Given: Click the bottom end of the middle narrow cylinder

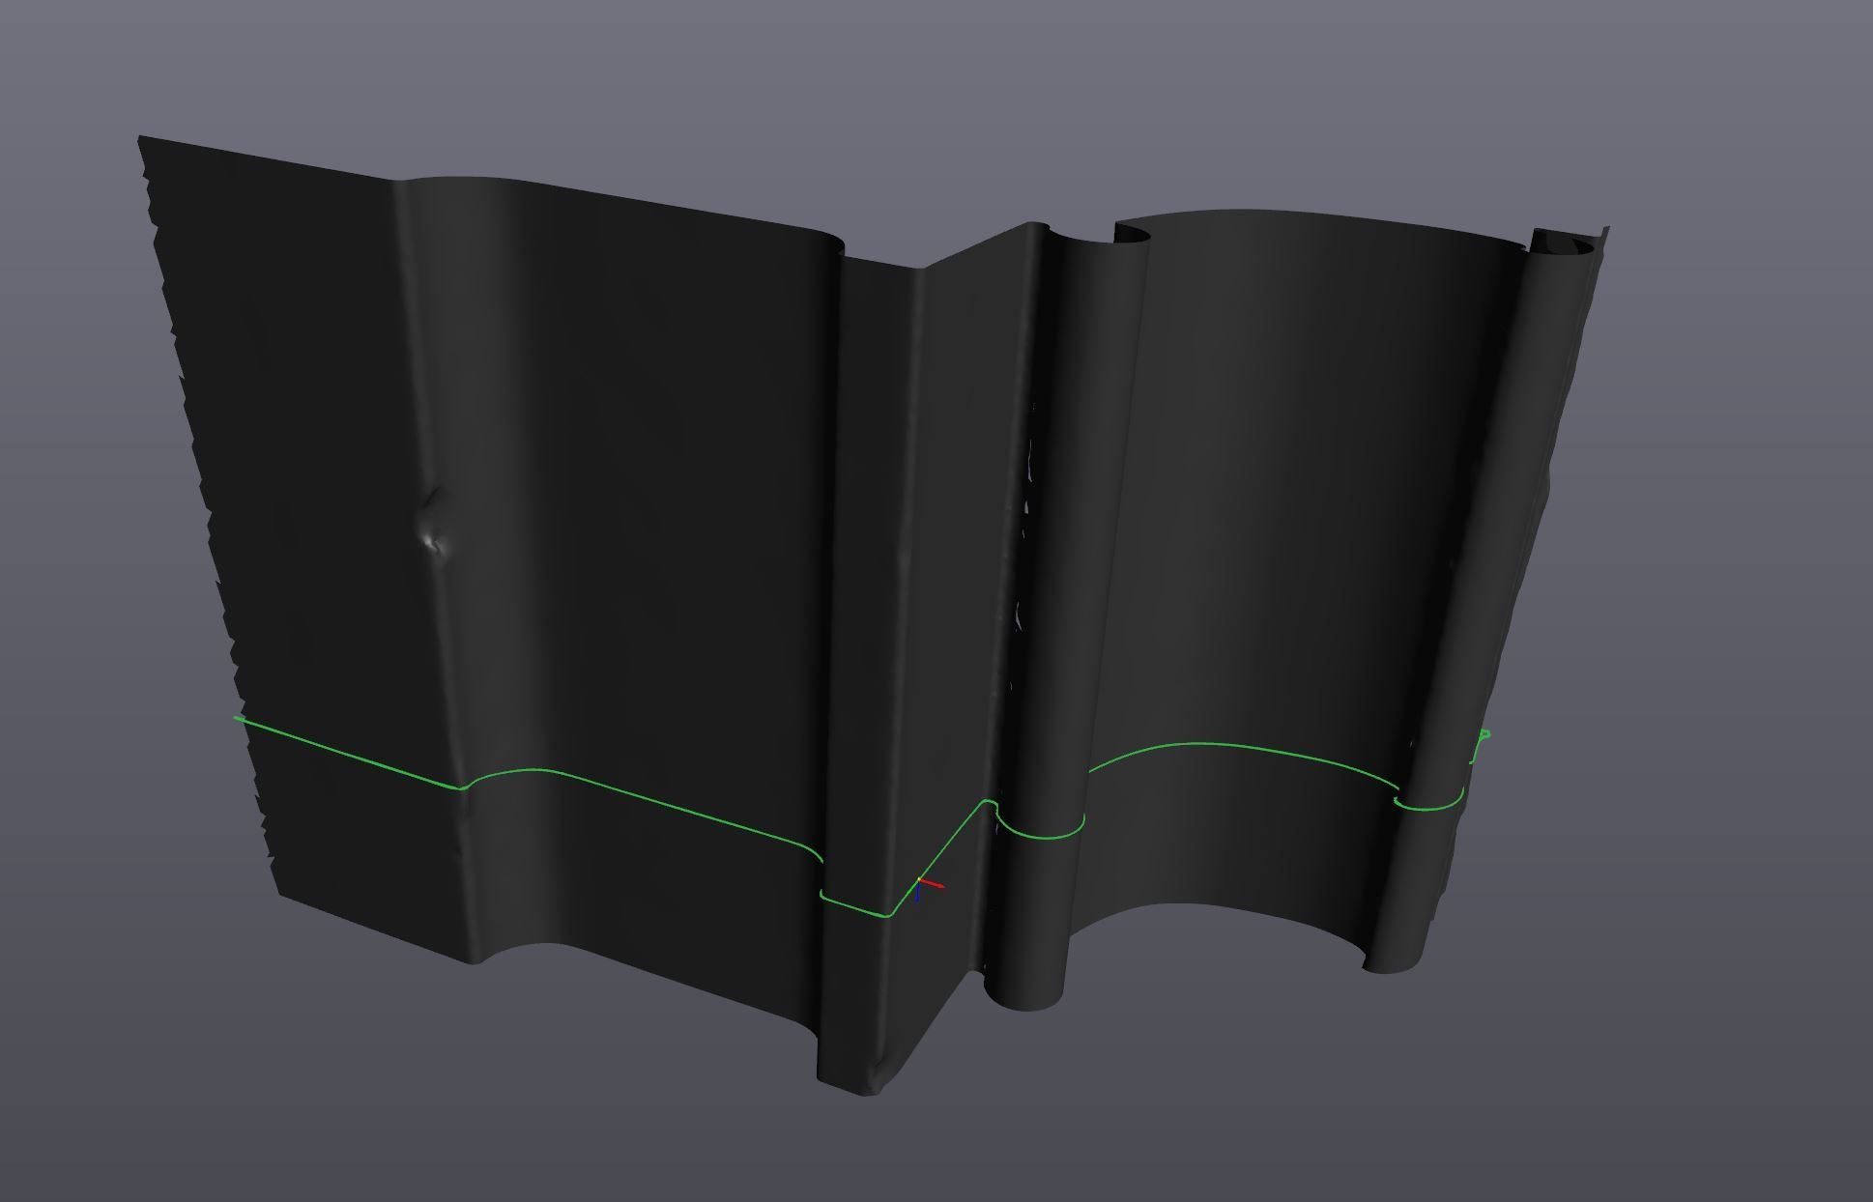Looking at the screenshot, I should 1024,1000.
